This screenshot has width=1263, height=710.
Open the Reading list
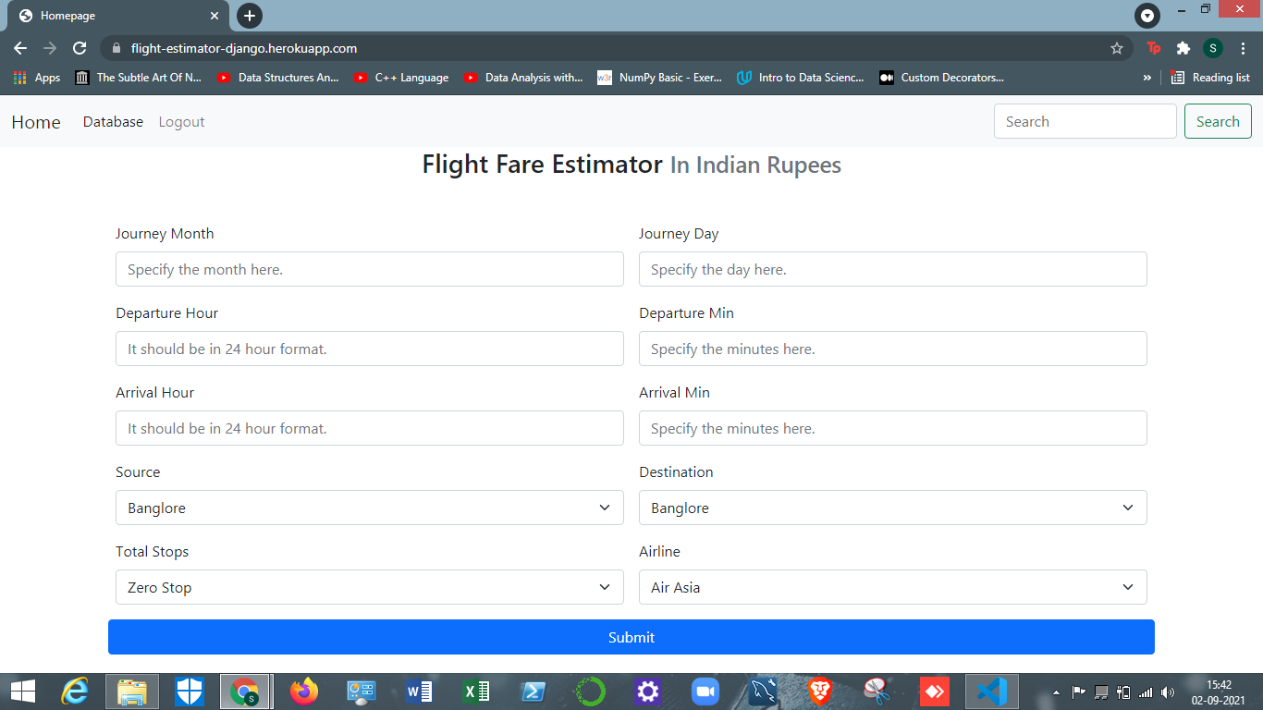pos(1210,78)
